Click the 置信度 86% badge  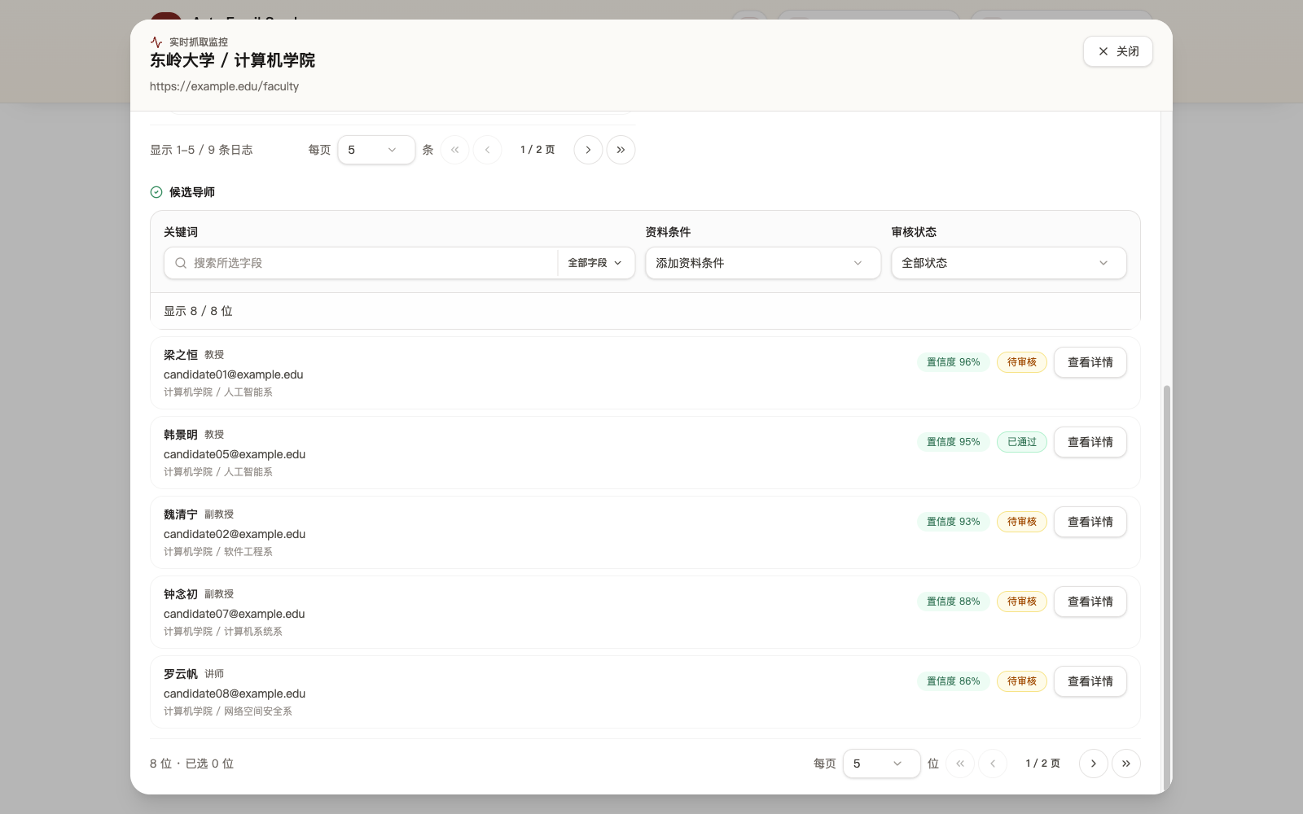click(x=954, y=681)
